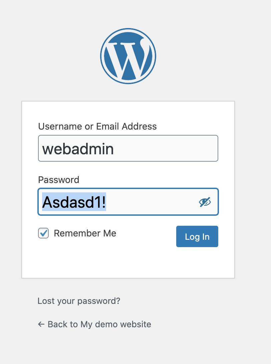Toggle password visibility with the eye icon

205,202
